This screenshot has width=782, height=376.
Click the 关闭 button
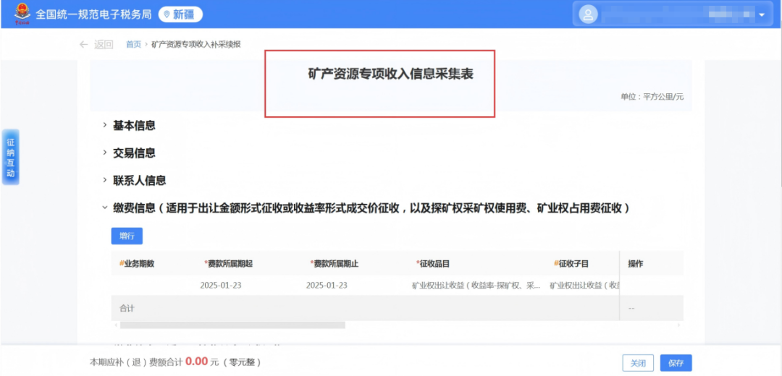pos(638,363)
